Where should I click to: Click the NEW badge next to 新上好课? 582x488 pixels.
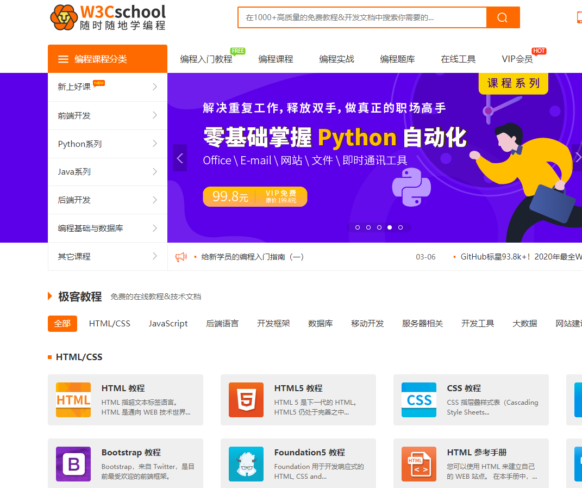click(x=99, y=83)
